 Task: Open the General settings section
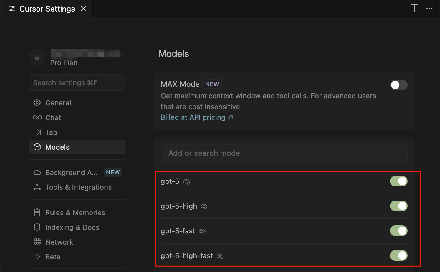58,103
